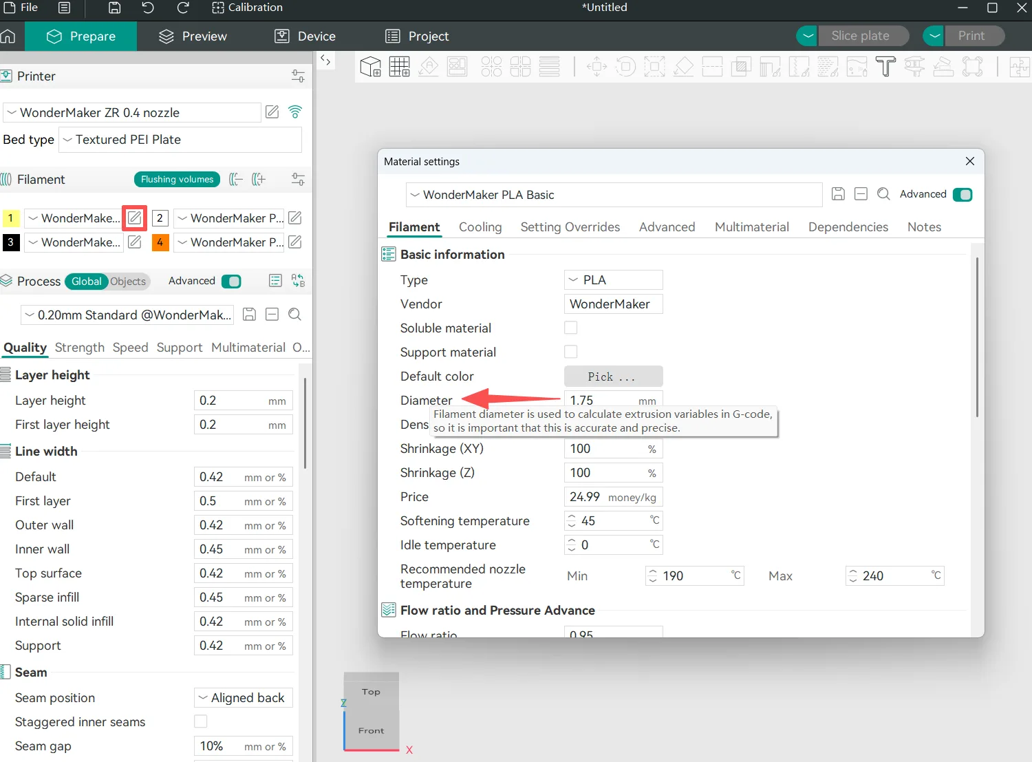Open the Project tab
1032x762 pixels.
point(417,36)
